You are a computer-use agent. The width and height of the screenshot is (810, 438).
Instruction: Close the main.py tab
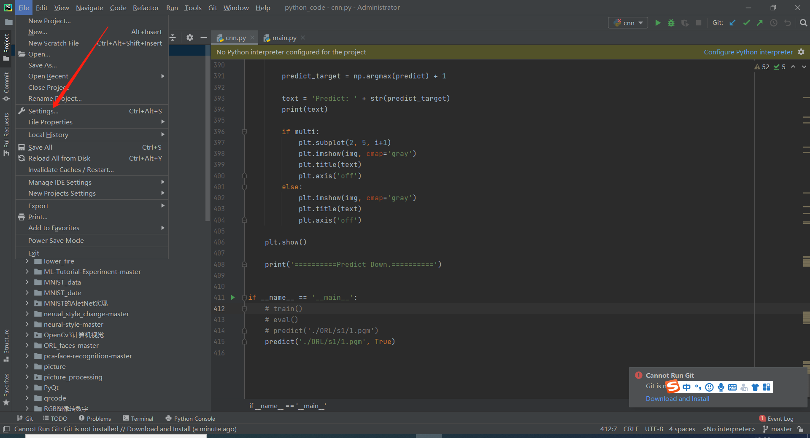303,38
